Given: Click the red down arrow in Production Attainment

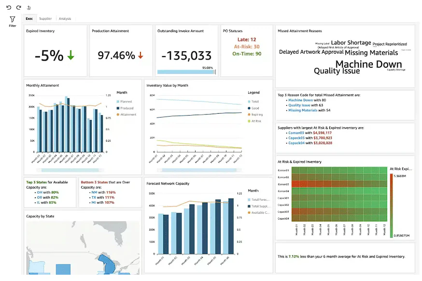Looking at the screenshot, I should click(x=141, y=55).
